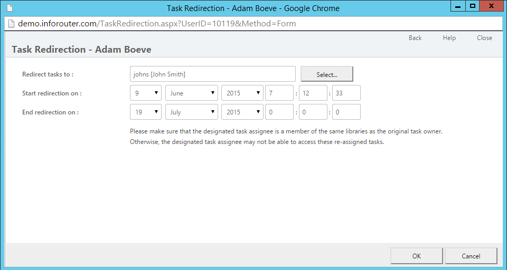The width and height of the screenshot is (507, 270).
Task: Click the Cancel button
Action: click(471, 256)
